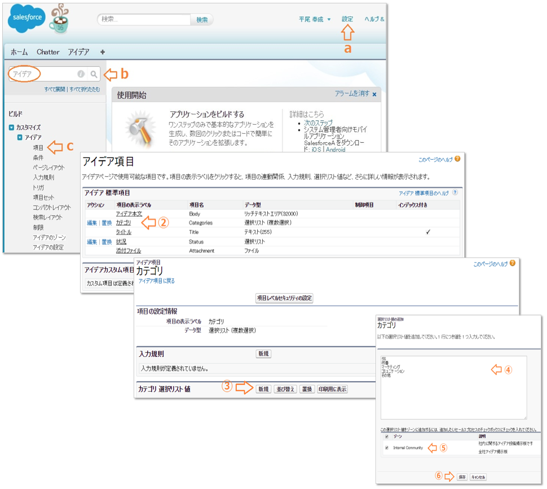
Task: Click the ヘルプ link in the header
Action: click(x=374, y=19)
